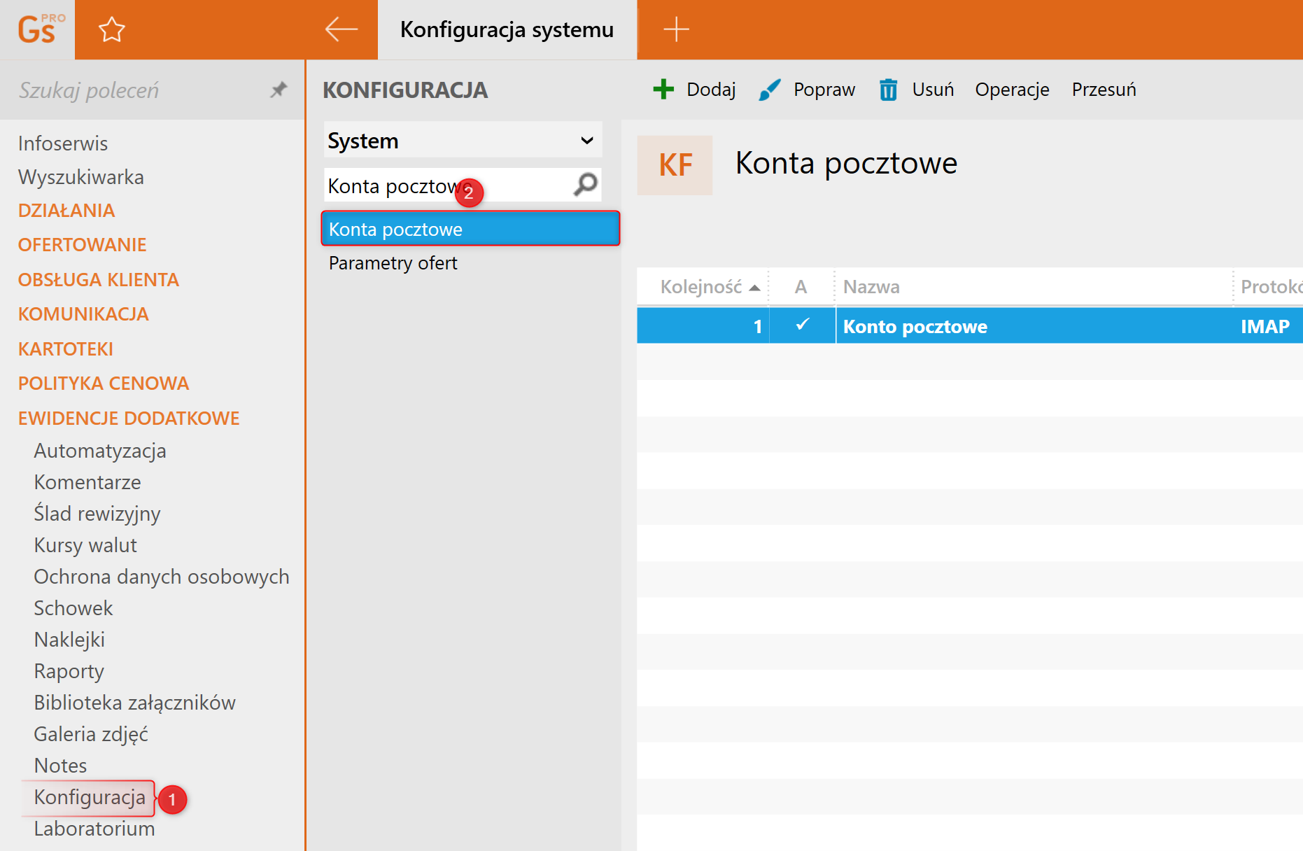Open Raporty in sidebar
Screen dimensions: 1303x851
click(69, 671)
